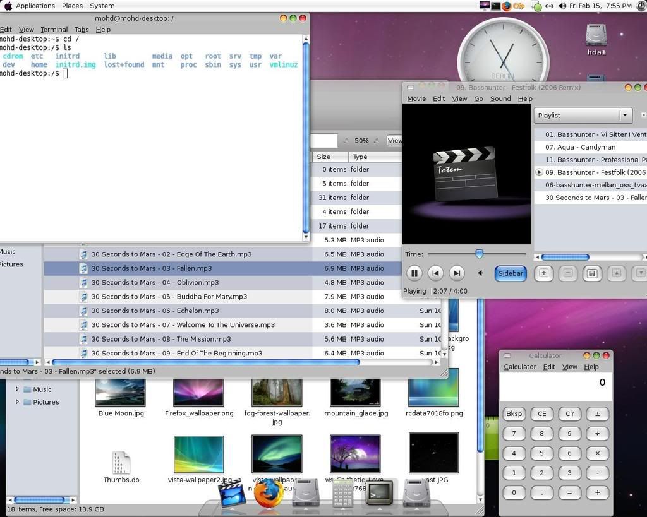The height and width of the screenshot is (517, 647).
Task: Click the = equals button in Calculator
Action: point(570,492)
